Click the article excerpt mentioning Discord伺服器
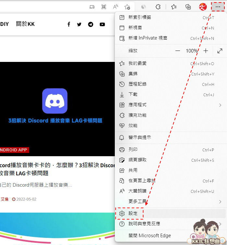This screenshot has height=245, width=227. [36, 185]
